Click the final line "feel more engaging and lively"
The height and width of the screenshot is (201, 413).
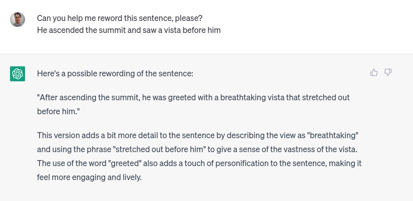point(90,177)
